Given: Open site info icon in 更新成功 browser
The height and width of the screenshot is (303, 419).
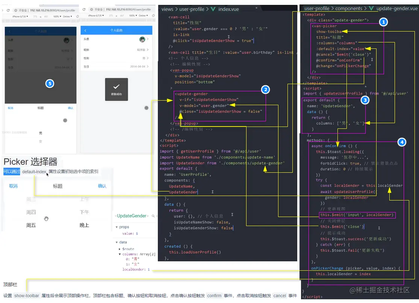Looking at the screenshot, I should point(91,9).
